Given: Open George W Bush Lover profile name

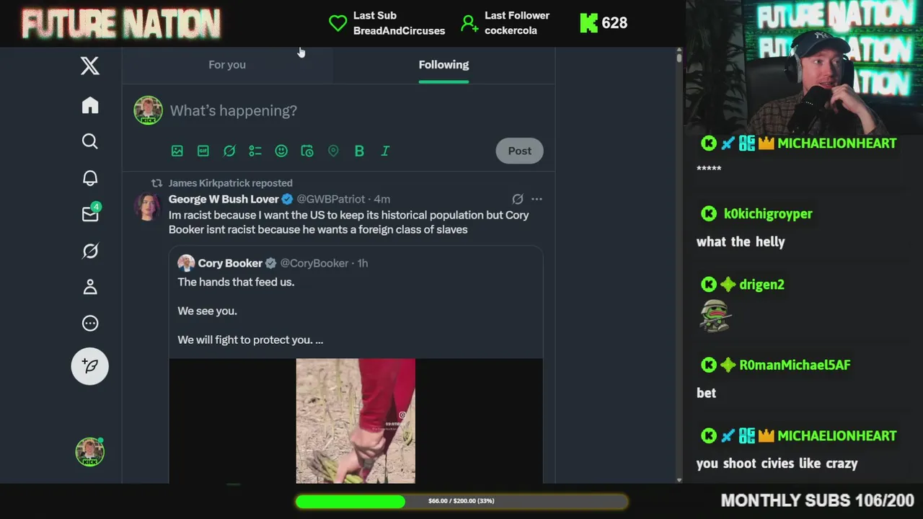Looking at the screenshot, I should [x=224, y=199].
